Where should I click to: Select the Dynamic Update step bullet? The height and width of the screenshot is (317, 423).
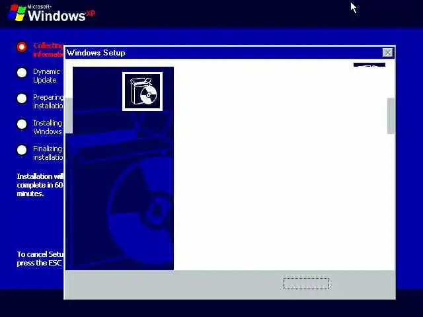[x=22, y=73]
